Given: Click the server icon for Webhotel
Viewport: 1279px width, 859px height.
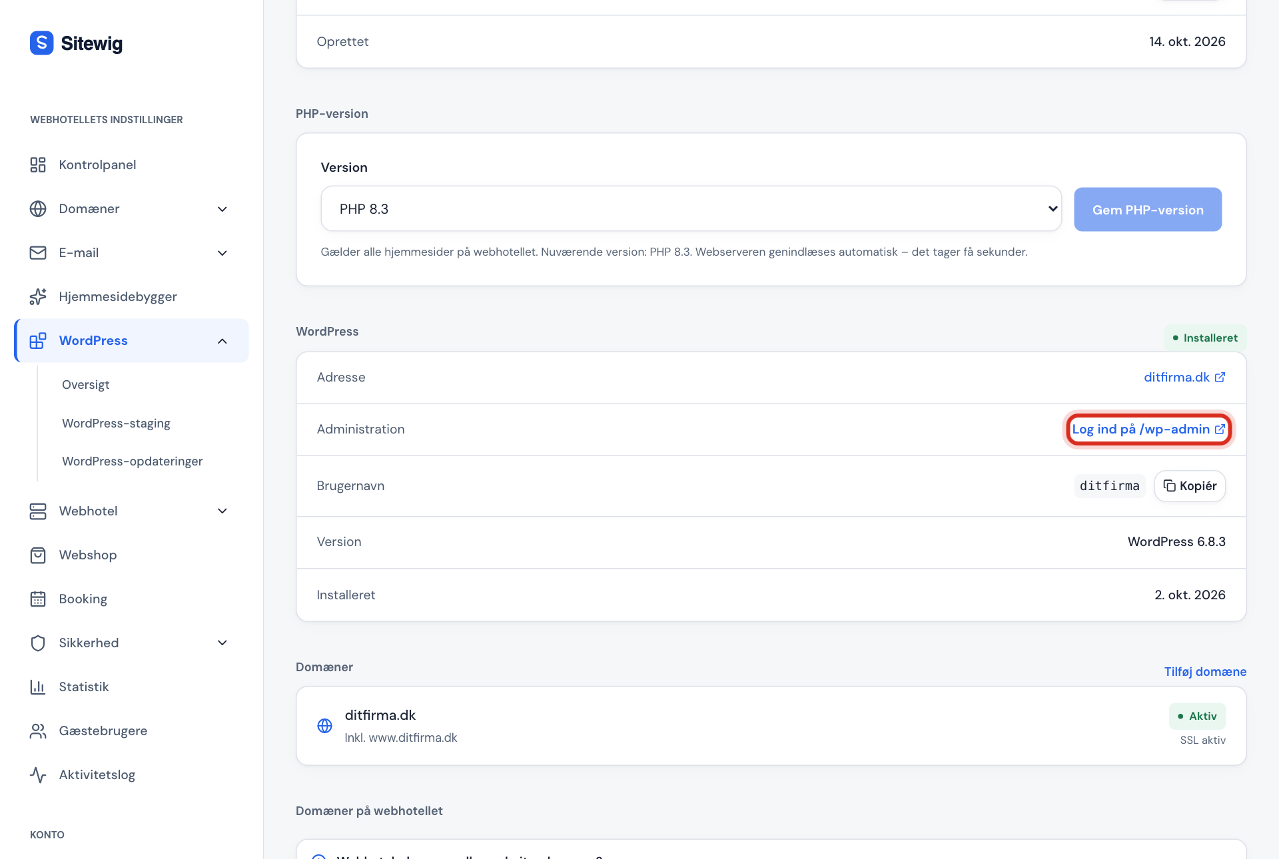Looking at the screenshot, I should [x=38, y=511].
